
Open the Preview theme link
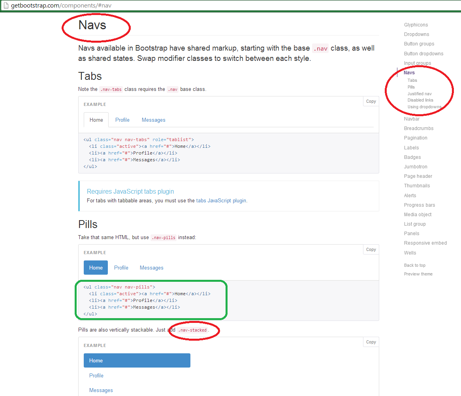pyautogui.click(x=418, y=273)
